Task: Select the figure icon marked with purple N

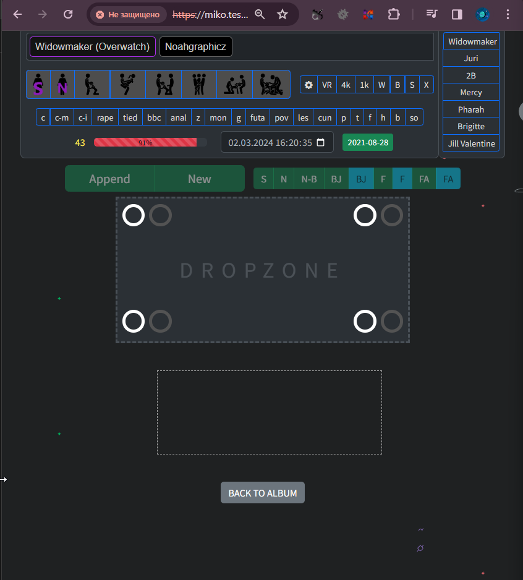Action: (x=62, y=84)
